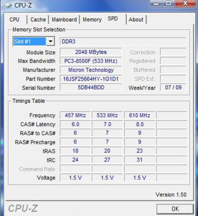Open the Cache tab

[38, 19]
